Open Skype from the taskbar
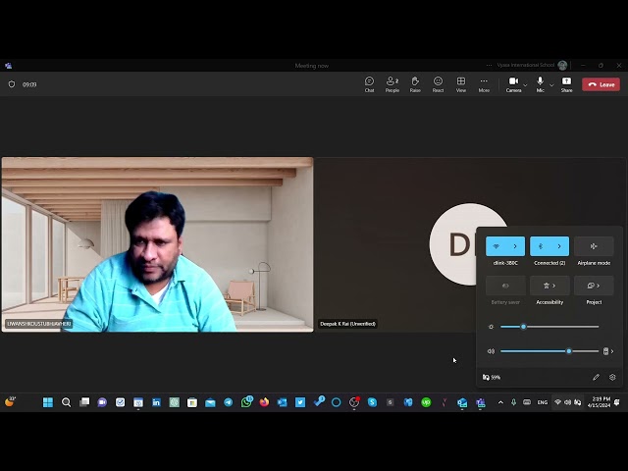The image size is (628, 471). tap(372, 402)
